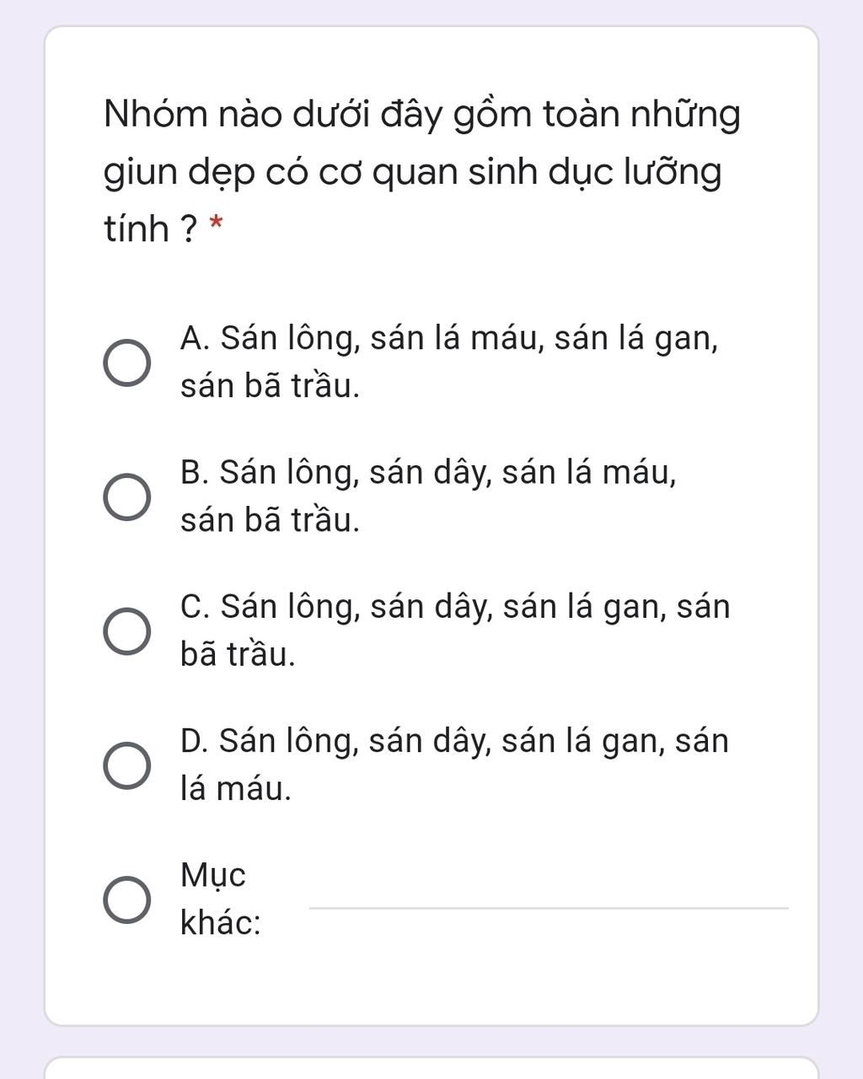Choose radio button for answer C

click(x=127, y=631)
